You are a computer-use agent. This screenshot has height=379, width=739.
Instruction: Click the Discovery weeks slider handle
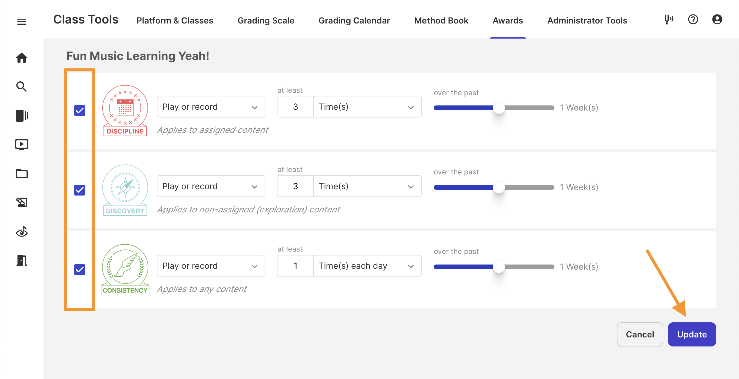[x=499, y=187]
